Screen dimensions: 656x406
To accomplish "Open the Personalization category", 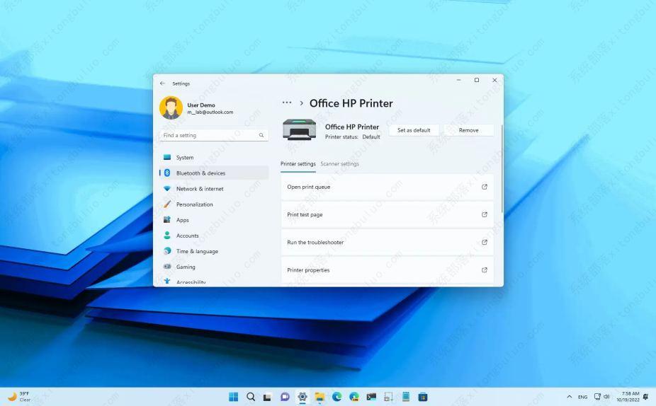I will click(214, 204).
